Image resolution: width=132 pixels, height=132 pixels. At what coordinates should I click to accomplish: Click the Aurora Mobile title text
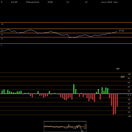pos(109,2)
